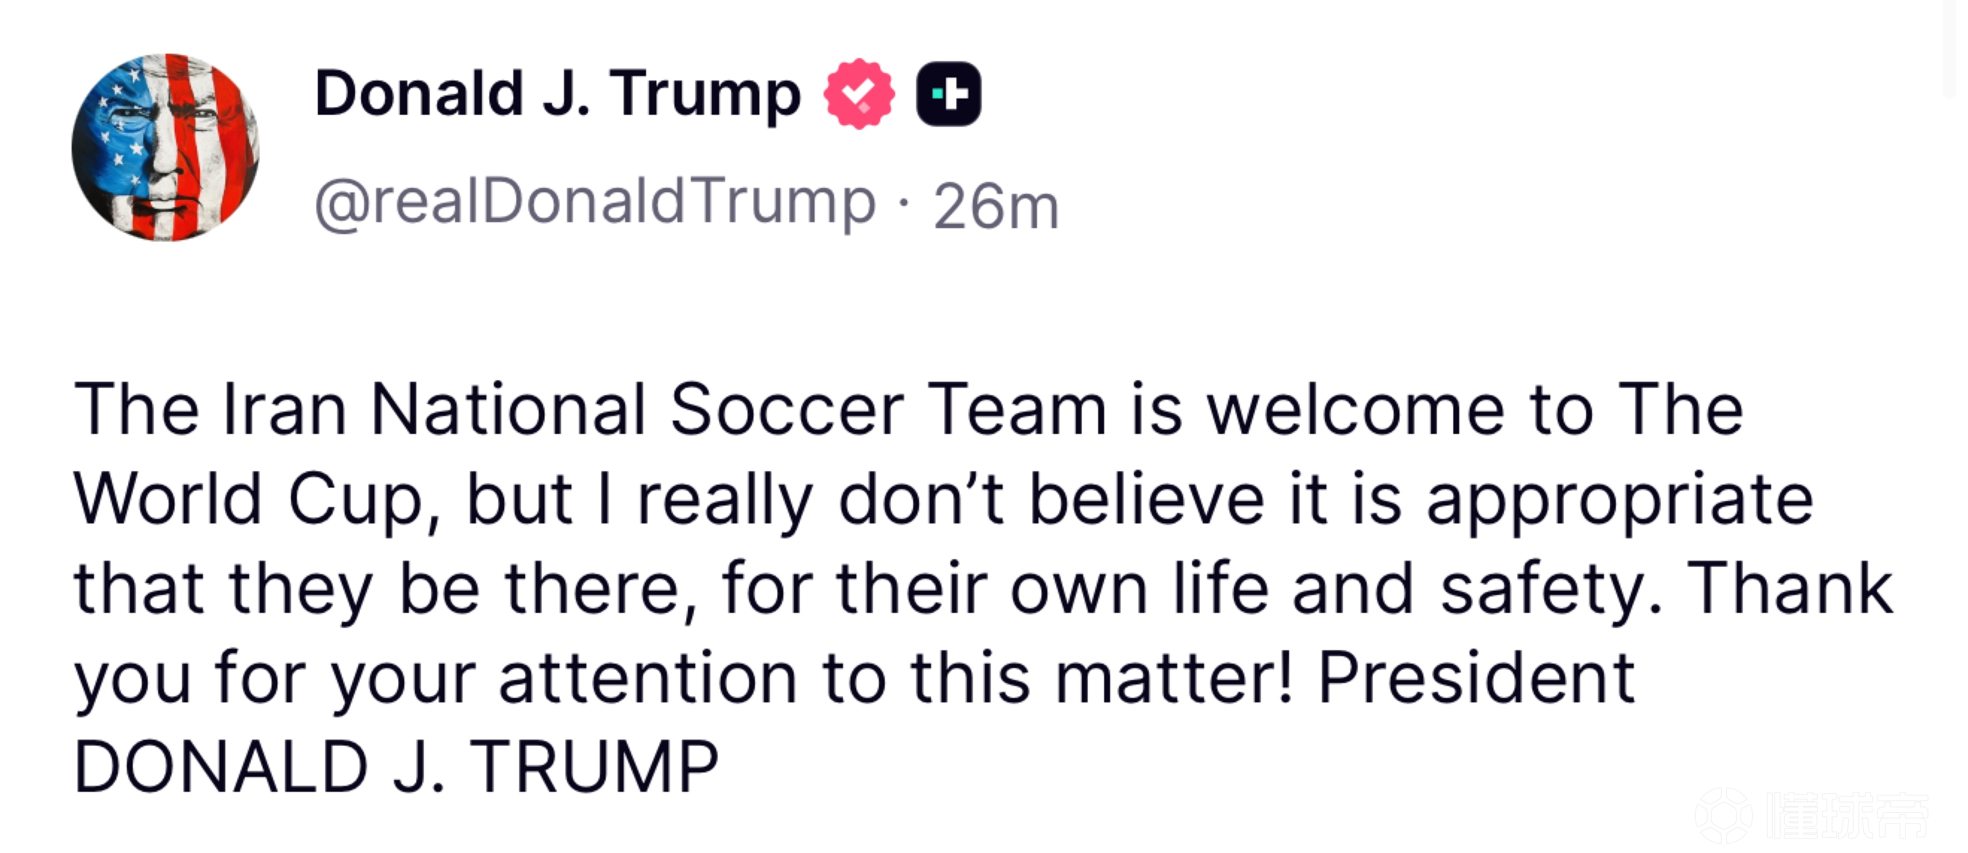This screenshot has width=1968, height=853.
Task: Click the Donald J. Trump display name
Action: [557, 94]
